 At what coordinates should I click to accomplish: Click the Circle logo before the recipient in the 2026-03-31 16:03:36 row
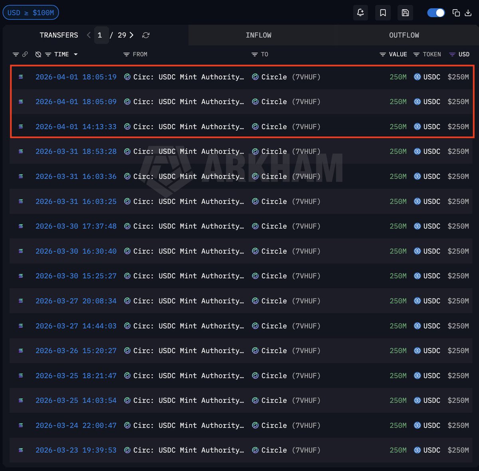point(255,176)
